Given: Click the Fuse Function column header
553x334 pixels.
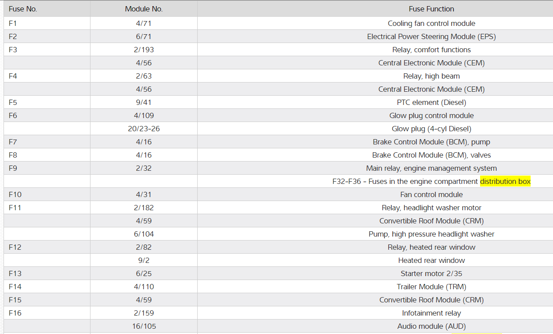Looking at the screenshot, I should pyautogui.click(x=431, y=9).
